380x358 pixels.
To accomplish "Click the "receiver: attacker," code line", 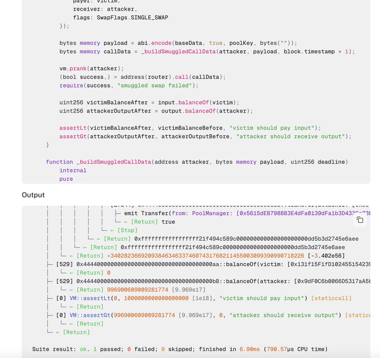I will (x=105, y=9).
